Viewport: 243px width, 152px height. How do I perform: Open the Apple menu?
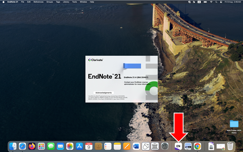[x=3, y=2]
